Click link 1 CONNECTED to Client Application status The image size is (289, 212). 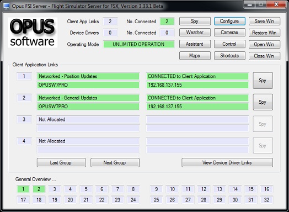pyautogui.click(x=197, y=76)
